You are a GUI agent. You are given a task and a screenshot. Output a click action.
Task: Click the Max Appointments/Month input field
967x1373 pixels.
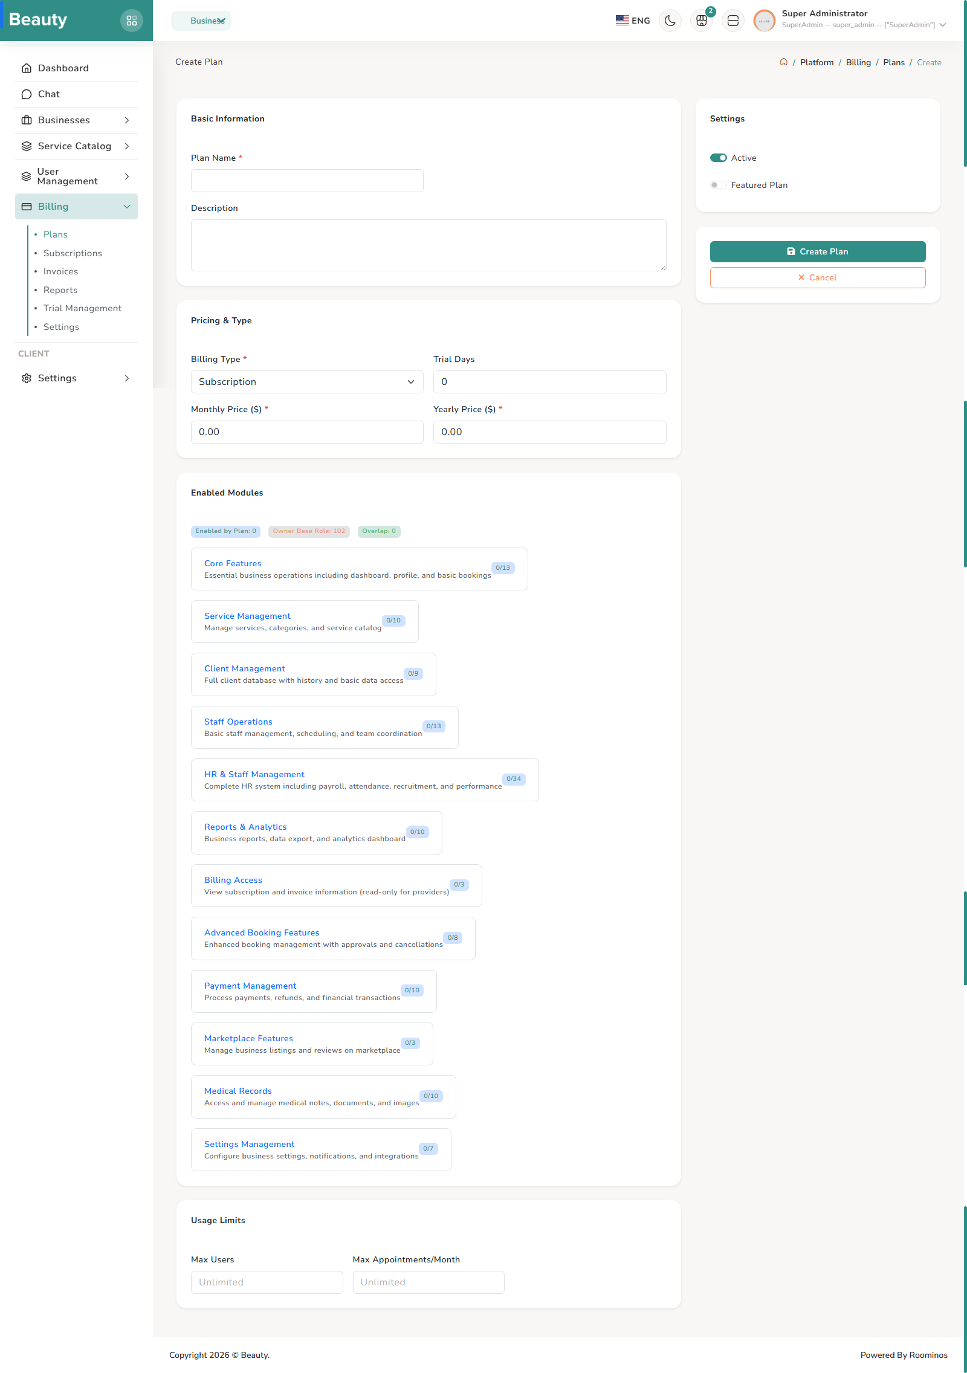(x=429, y=1282)
